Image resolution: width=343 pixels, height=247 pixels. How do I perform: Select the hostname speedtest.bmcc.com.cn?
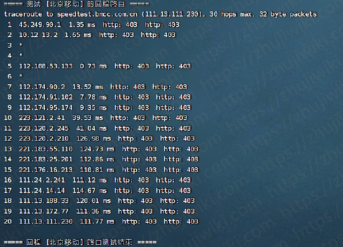(x=97, y=15)
